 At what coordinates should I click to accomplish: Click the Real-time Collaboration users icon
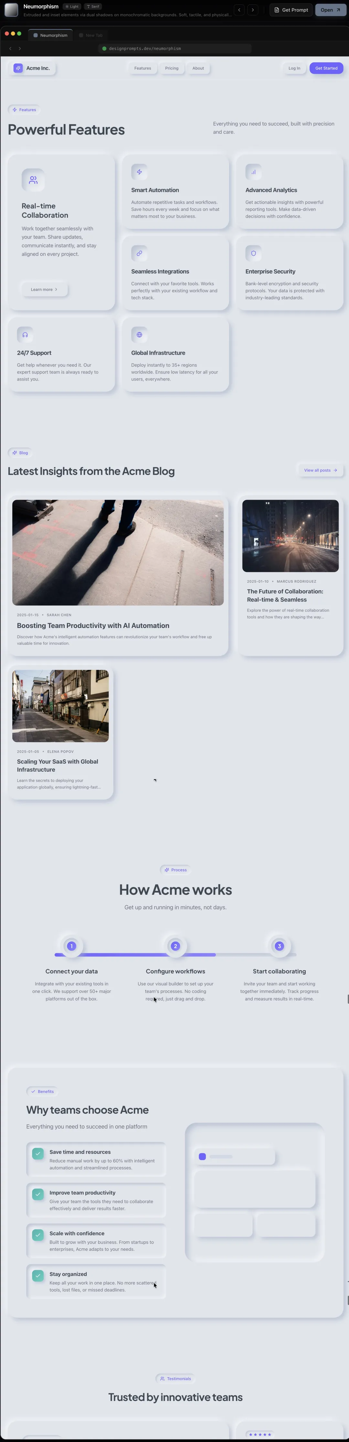point(33,180)
